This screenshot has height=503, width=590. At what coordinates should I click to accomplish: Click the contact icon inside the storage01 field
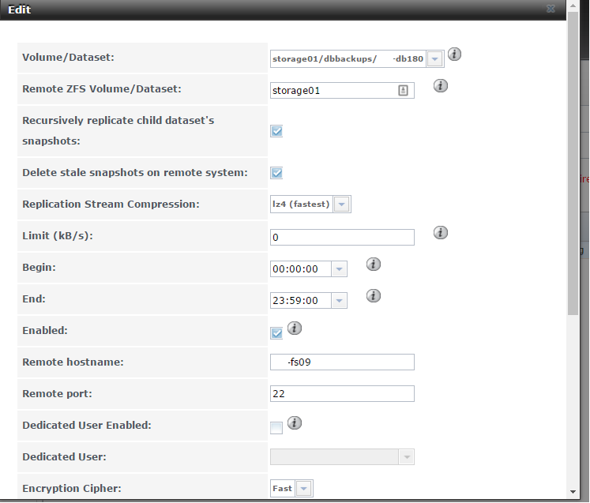click(x=403, y=90)
